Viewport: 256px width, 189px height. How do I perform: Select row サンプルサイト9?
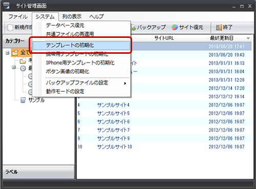[164, 138]
